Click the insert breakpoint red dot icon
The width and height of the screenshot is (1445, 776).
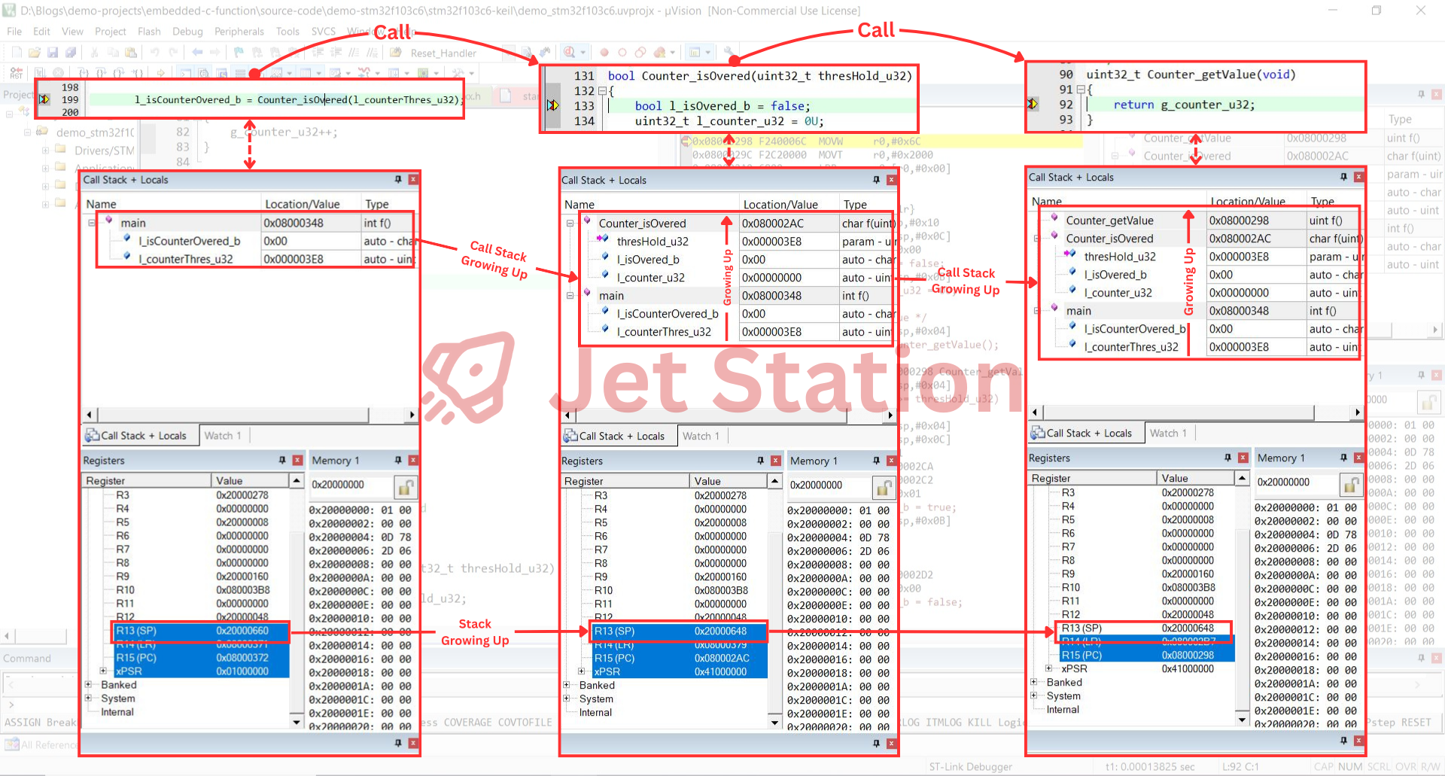coord(604,53)
